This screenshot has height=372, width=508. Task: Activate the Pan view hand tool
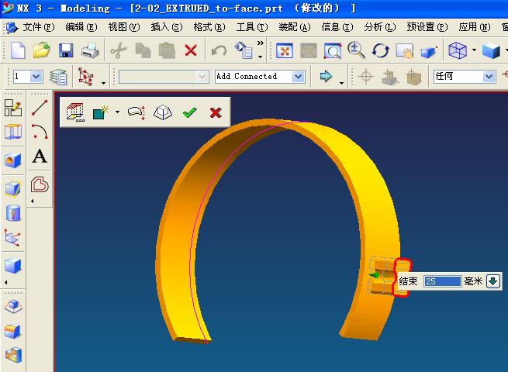click(405, 50)
